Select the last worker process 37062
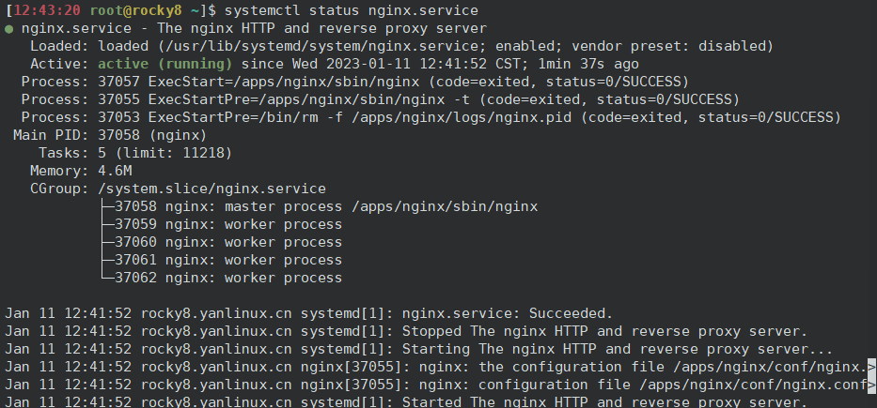877x408 pixels. click(228, 278)
